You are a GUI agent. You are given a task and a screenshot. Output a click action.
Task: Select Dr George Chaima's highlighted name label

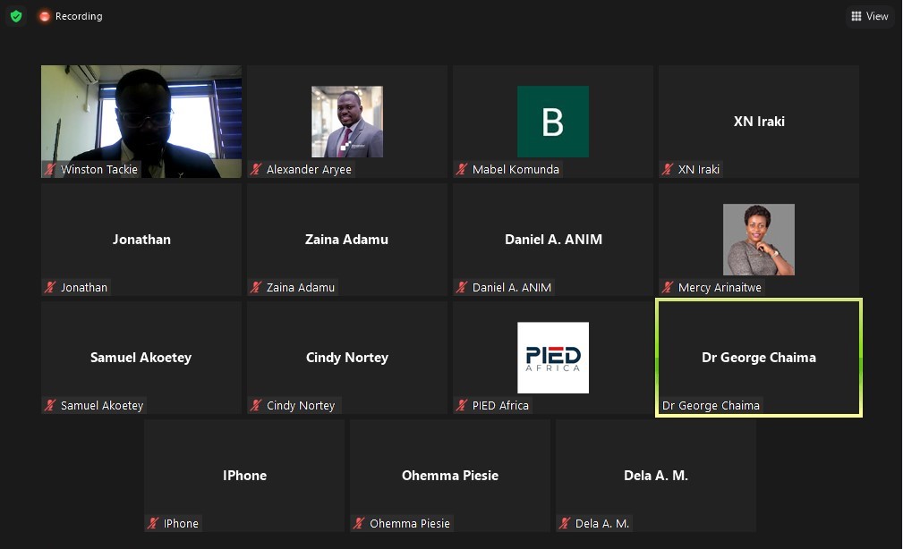tap(711, 405)
